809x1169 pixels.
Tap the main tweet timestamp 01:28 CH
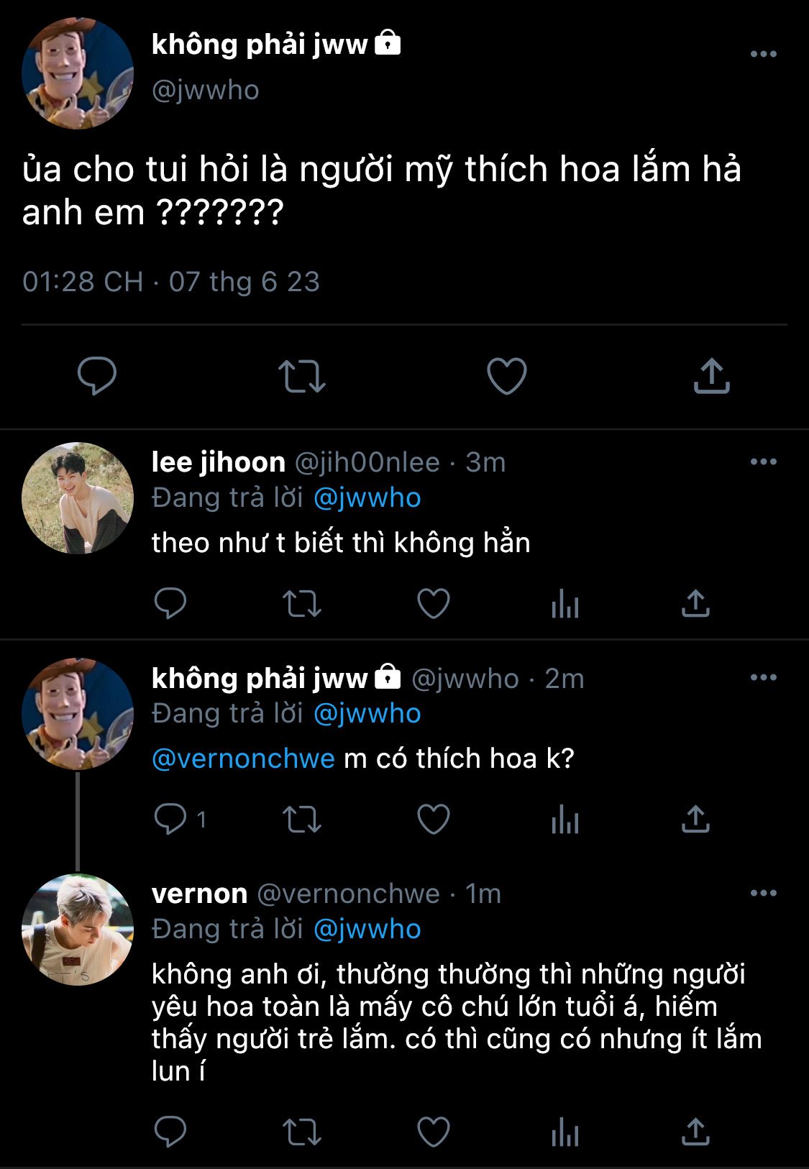[x=83, y=282]
